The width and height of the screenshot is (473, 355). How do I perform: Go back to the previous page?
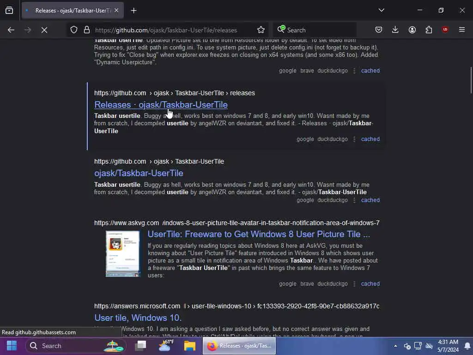pyautogui.click(x=11, y=30)
